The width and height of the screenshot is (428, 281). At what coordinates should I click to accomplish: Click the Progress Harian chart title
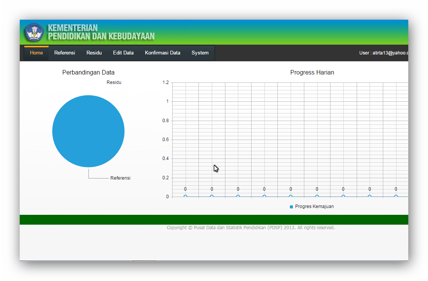312,72
